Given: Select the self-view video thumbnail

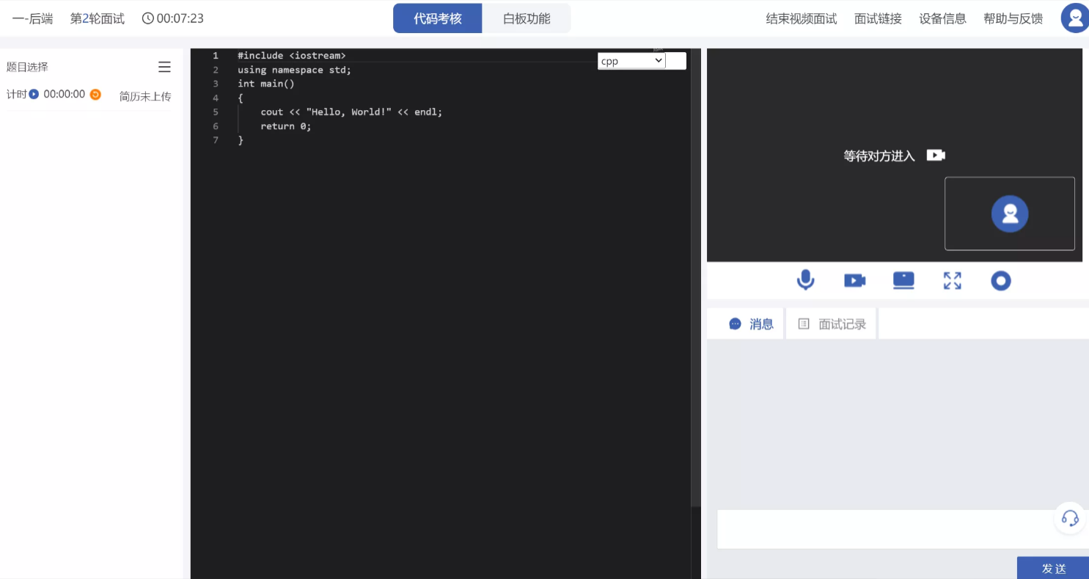Looking at the screenshot, I should [x=1010, y=214].
